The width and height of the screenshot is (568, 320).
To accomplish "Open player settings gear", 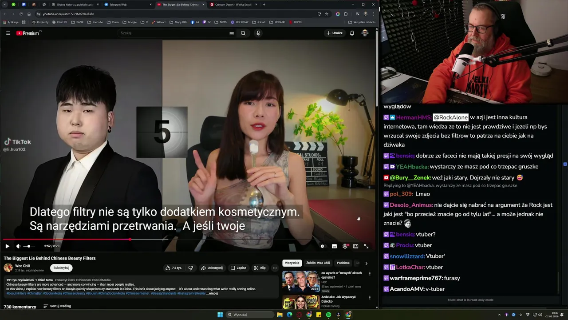I will pyautogui.click(x=345, y=246).
